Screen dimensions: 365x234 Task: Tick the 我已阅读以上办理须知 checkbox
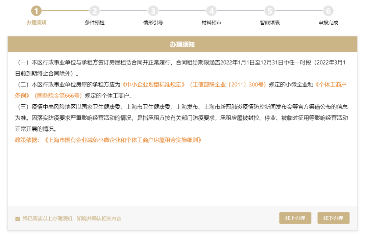[x=18, y=219]
